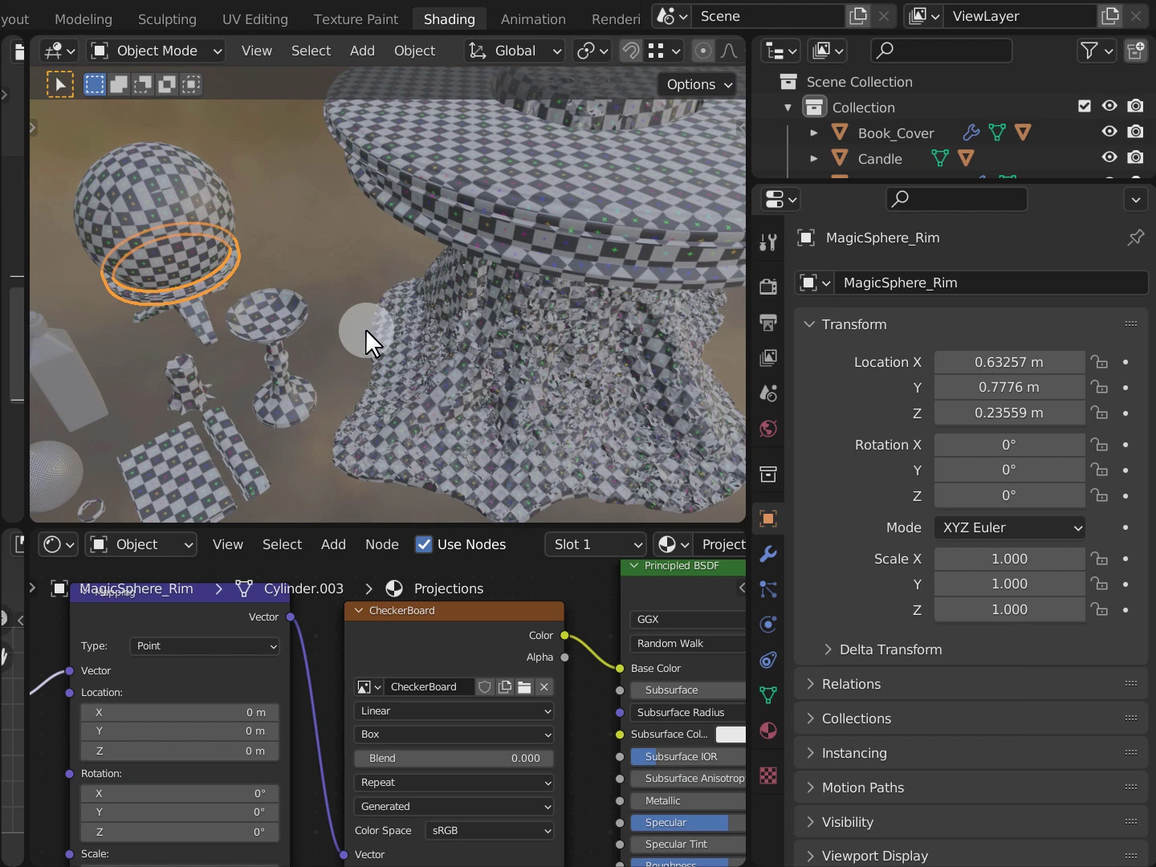Open the Box projection dropdown
Image resolution: width=1156 pixels, height=867 pixels.
[x=454, y=734]
